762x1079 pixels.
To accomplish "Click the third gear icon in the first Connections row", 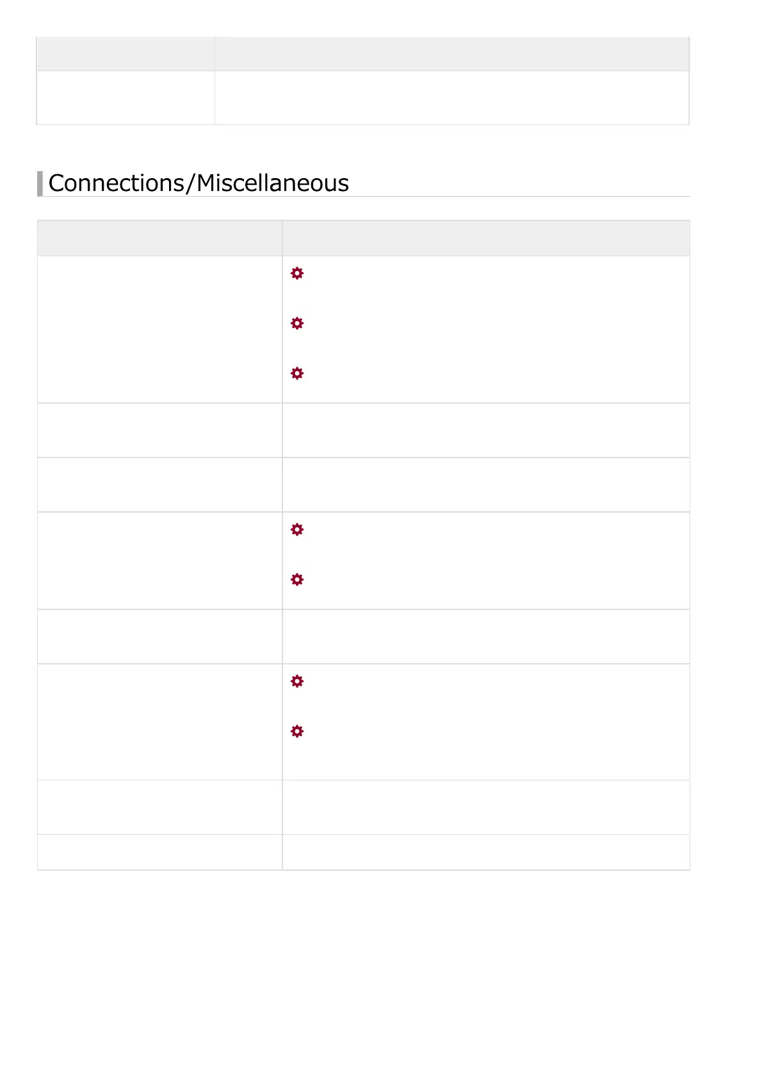I will pos(297,374).
